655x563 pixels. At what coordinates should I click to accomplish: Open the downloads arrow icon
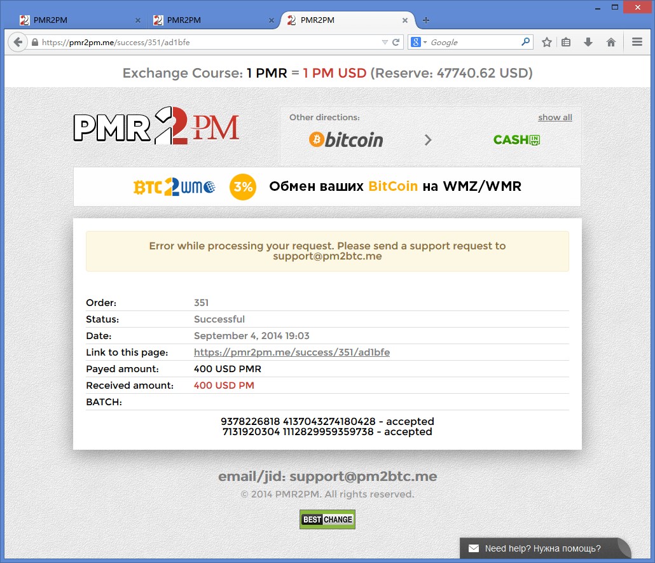[588, 42]
